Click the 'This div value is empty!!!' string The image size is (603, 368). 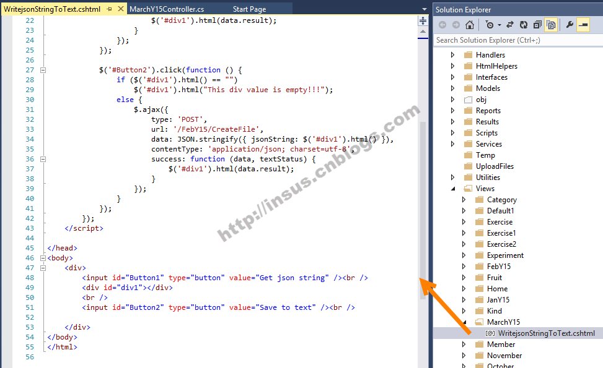263,90
